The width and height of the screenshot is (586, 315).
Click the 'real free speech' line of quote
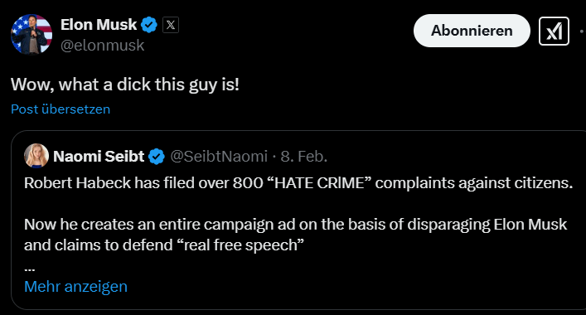coord(163,245)
